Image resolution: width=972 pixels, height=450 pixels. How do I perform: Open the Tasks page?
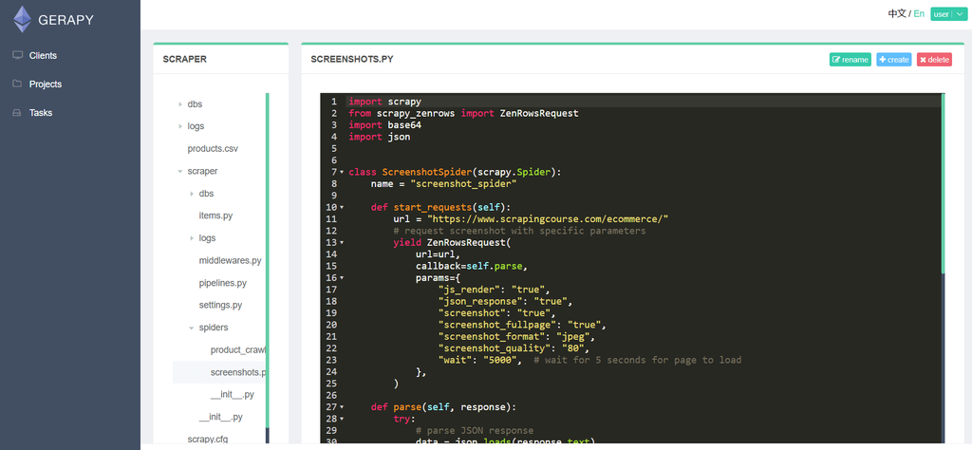point(41,113)
